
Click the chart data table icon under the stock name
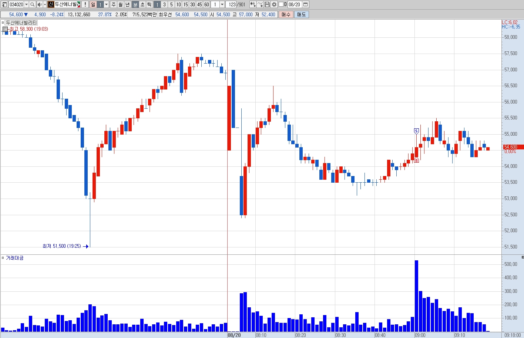pos(5,29)
